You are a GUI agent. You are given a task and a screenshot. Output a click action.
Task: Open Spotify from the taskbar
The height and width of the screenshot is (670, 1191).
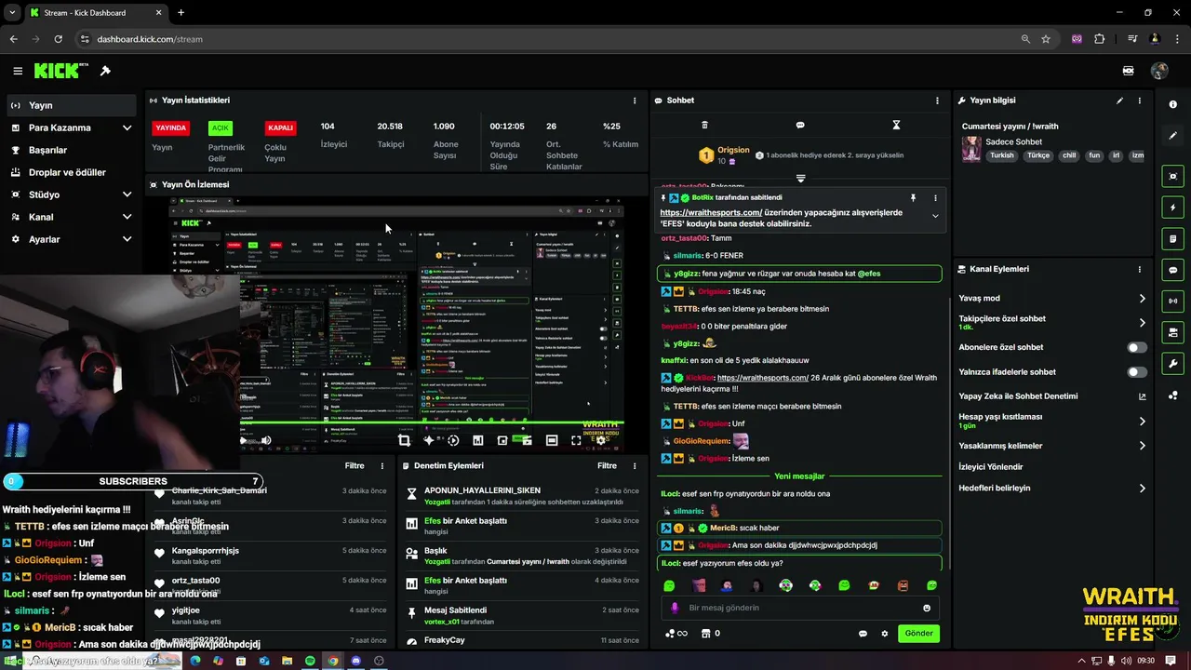coord(310,661)
